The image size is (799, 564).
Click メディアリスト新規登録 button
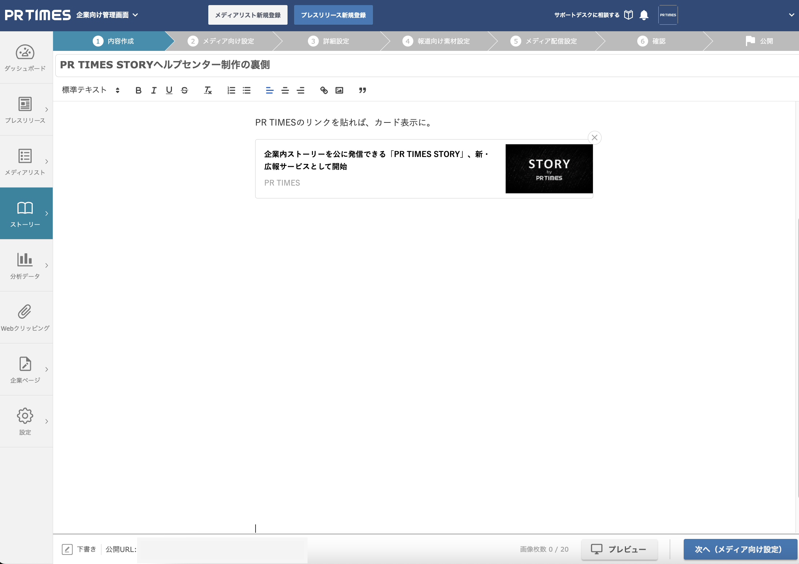click(248, 15)
